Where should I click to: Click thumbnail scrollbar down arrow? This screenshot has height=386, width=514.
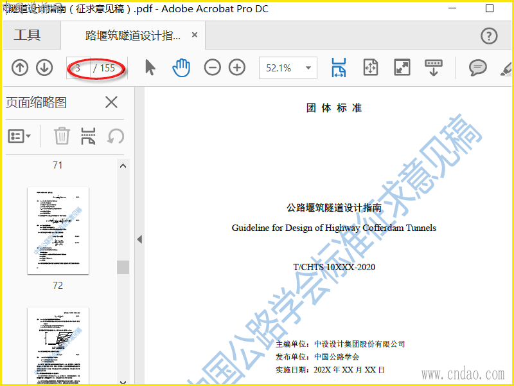pyautogui.click(x=123, y=381)
